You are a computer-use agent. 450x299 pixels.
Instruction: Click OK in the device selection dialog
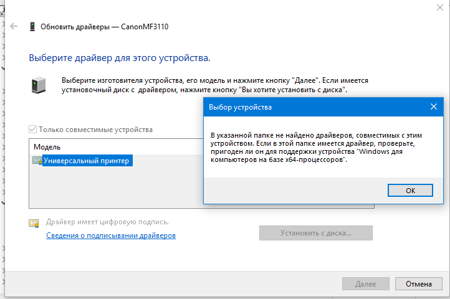(410, 191)
